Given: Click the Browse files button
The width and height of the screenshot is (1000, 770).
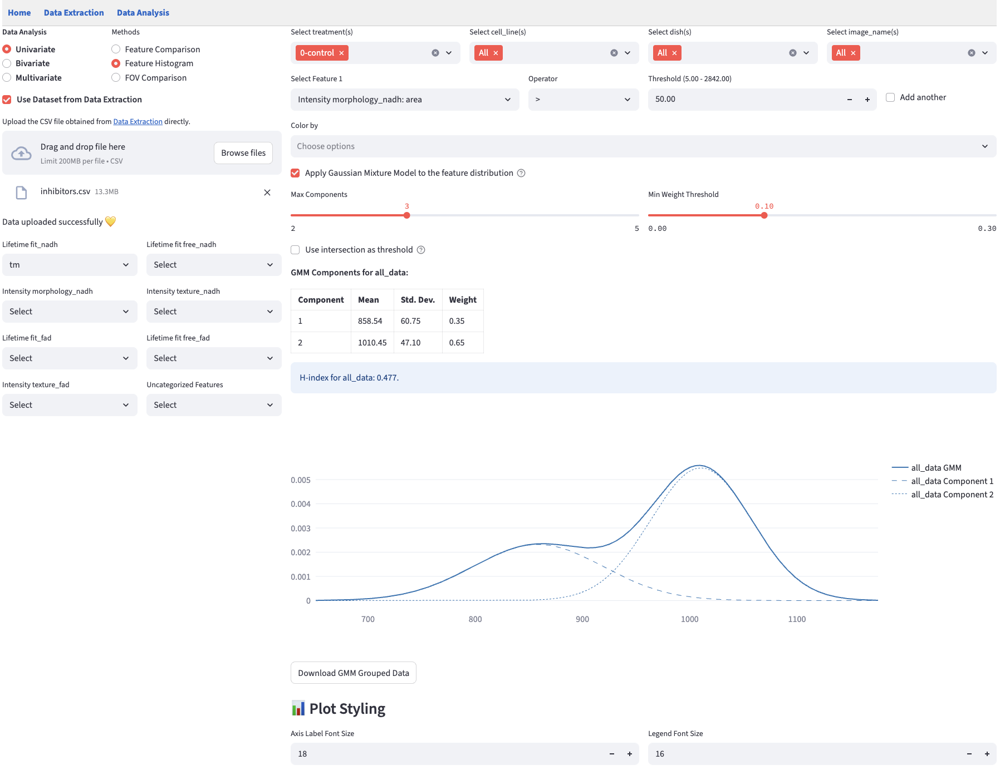Looking at the screenshot, I should 243,153.
